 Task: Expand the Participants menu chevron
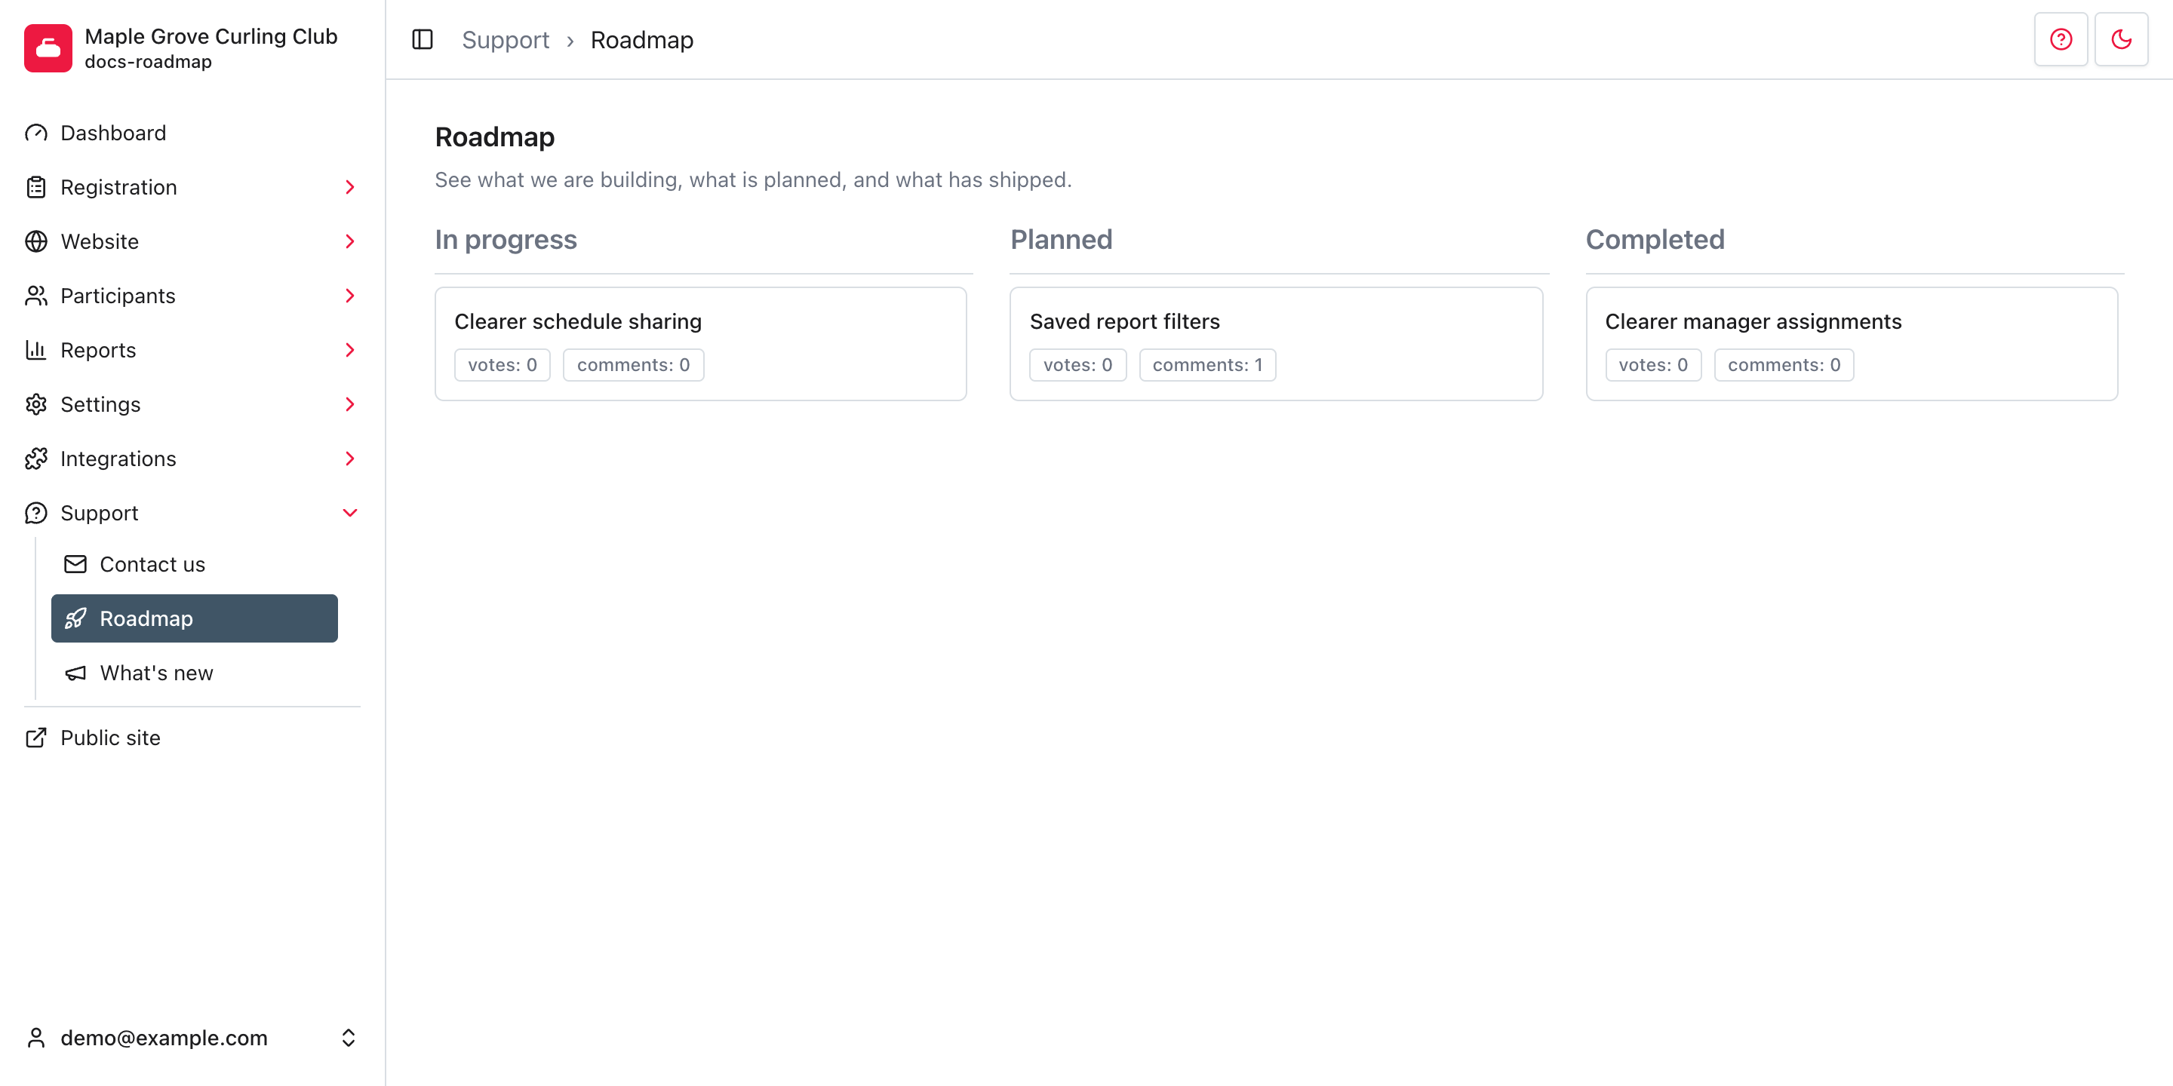350,296
